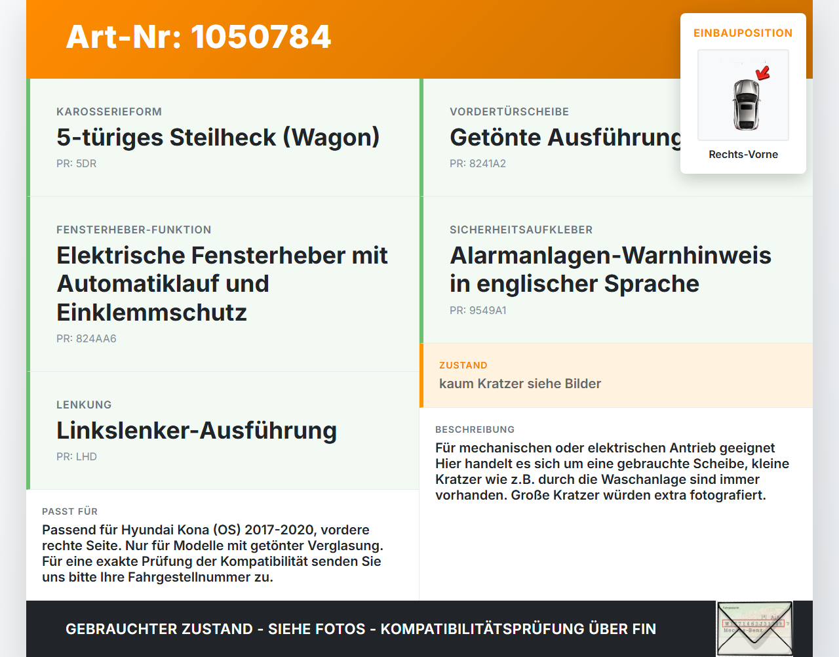This screenshot has width=839, height=657.
Task: Select 'Linkslenker-Ausführung' heading
Action: [x=197, y=430]
